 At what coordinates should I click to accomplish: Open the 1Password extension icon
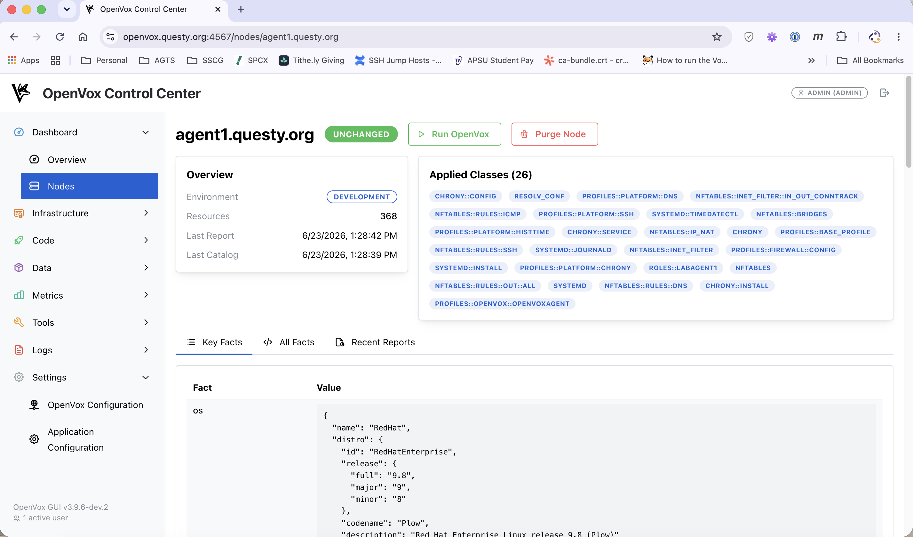[795, 36]
